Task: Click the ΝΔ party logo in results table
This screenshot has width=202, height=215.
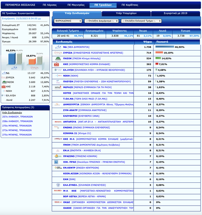Action: tap(58, 47)
